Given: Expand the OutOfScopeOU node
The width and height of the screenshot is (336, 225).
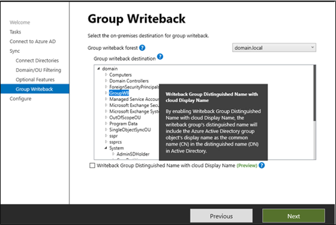Looking at the screenshot, I should coord(106,118).
